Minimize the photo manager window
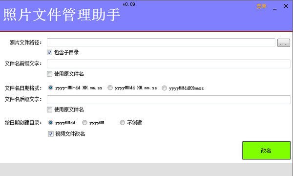Viewport: 293px width, 176px height. (x=274, y=9)
